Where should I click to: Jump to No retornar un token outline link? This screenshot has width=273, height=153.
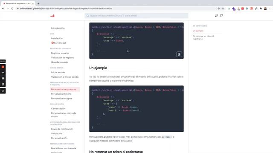[x=203, y=37]
